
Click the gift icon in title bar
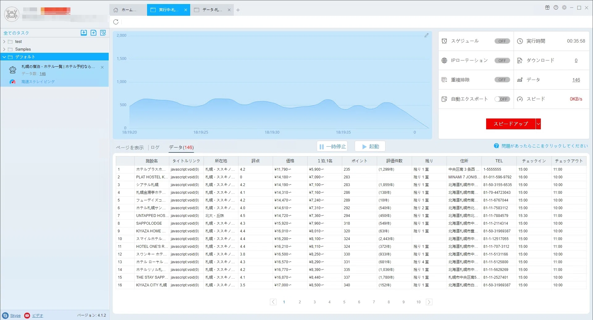(547, 8)
